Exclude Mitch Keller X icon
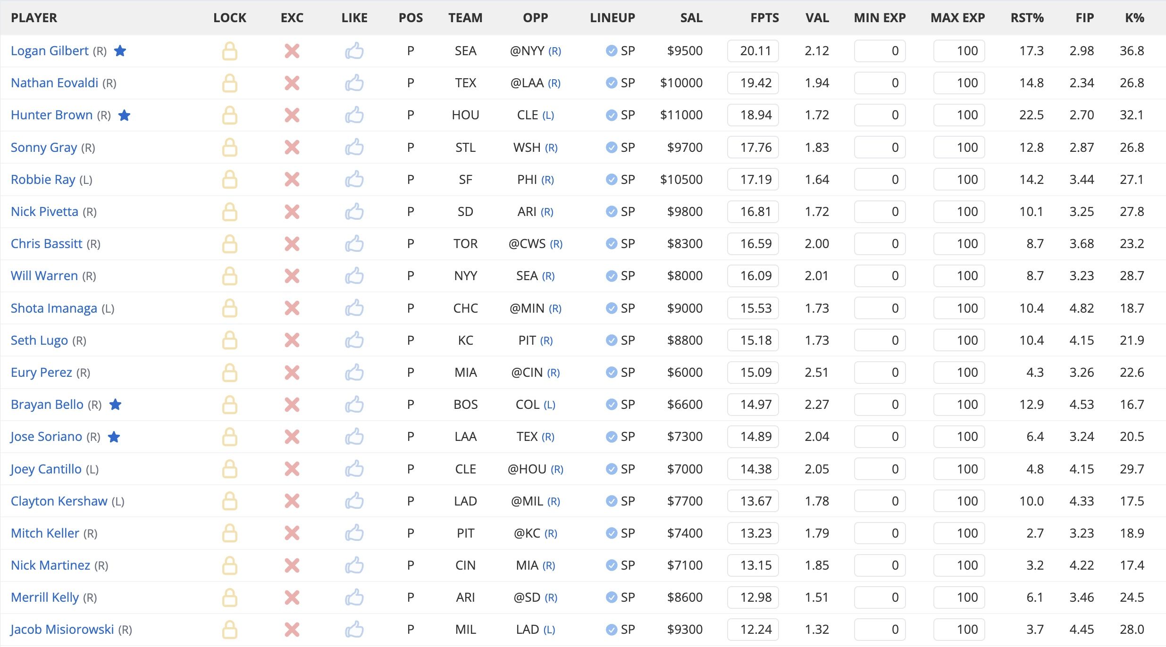This screenshot has height=647, width=1166. tap(292, 533)
